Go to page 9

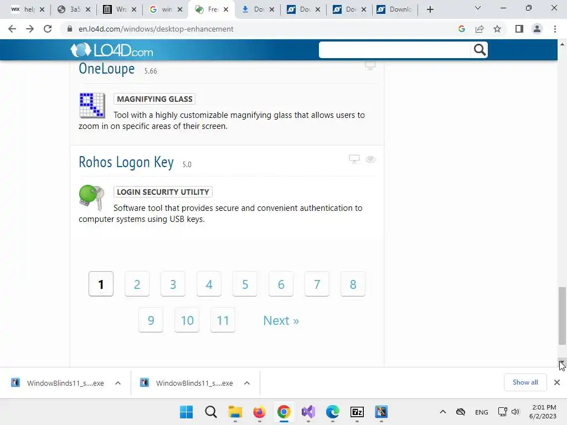click(151, 320)
